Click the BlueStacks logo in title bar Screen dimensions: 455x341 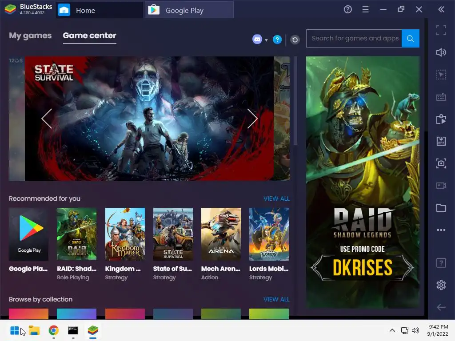click(x=10, y=9)
